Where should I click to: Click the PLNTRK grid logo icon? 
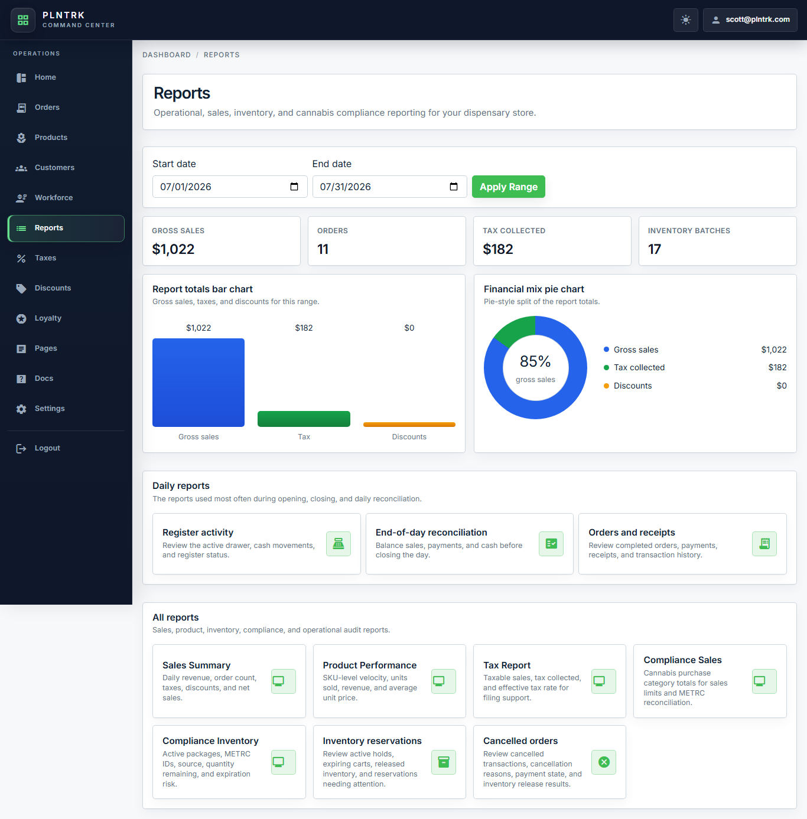[x=23, y=20]
